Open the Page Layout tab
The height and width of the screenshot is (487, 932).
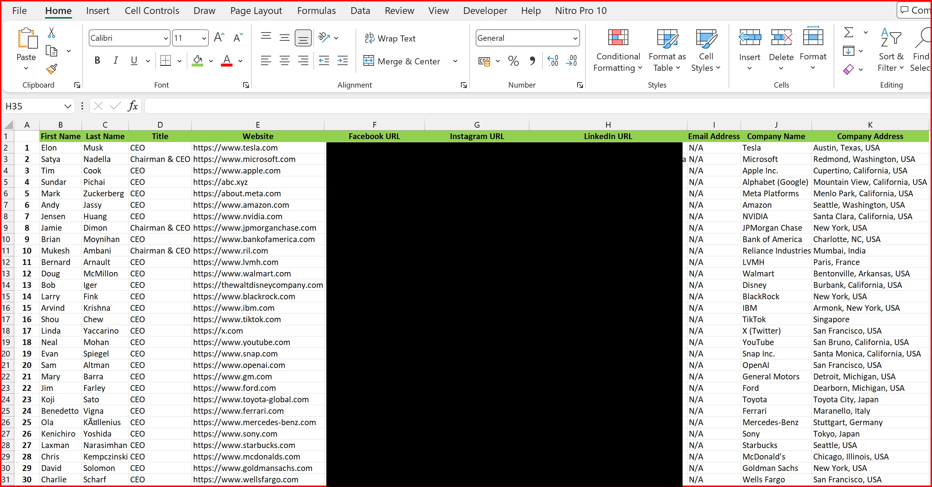coord(256,11)
